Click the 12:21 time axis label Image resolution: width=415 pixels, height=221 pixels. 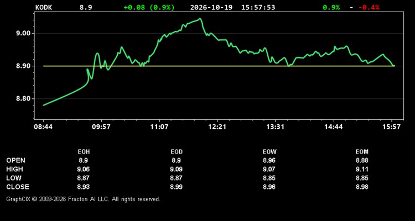click(x=217, y=127)
